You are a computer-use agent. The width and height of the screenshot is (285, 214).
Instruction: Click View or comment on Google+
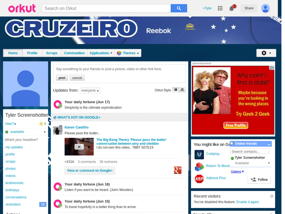tap(90, 171)
